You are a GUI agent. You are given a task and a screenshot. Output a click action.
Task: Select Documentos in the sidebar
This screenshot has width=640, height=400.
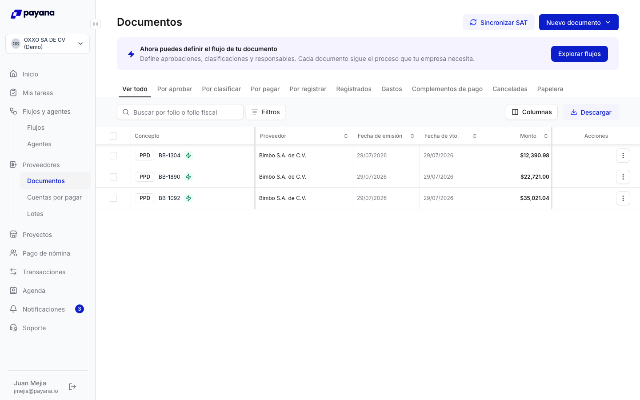pos(56,181)
